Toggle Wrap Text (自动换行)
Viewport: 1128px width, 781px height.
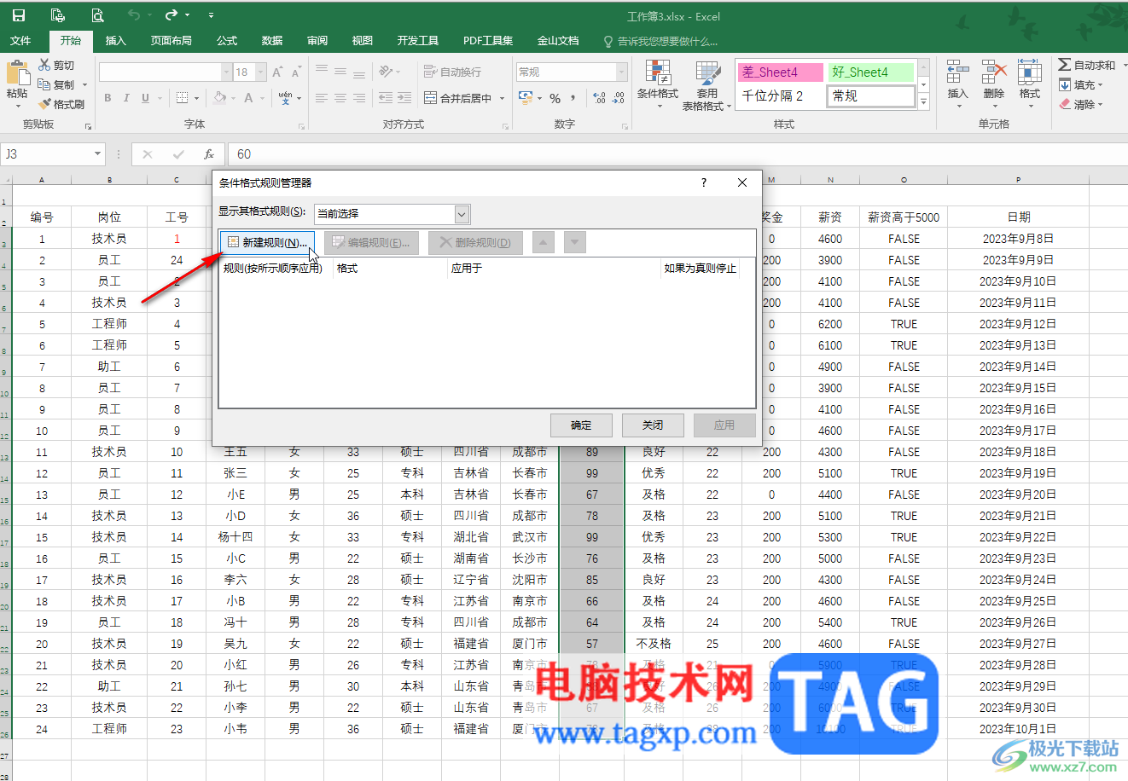452,72
